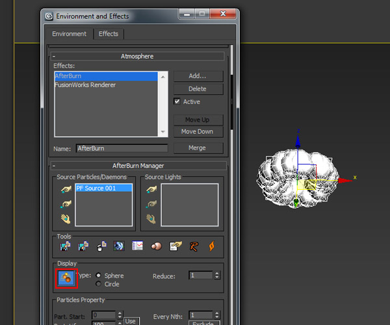Click middle hand icon in Source Particles/Daemons
This screenshot has width=390, height=325.
tap(66, 204)
